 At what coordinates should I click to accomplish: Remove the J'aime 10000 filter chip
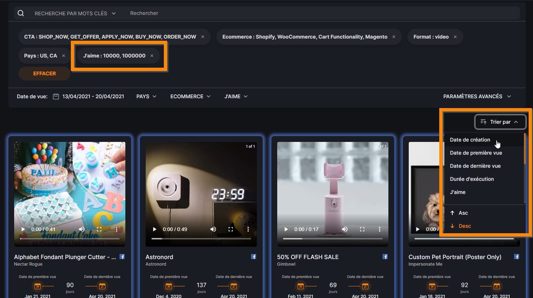152,56
